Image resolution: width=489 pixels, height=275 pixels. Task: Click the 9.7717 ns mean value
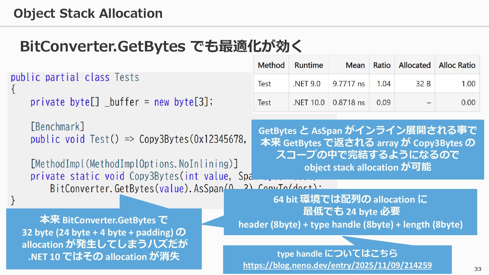coord(348,84)
